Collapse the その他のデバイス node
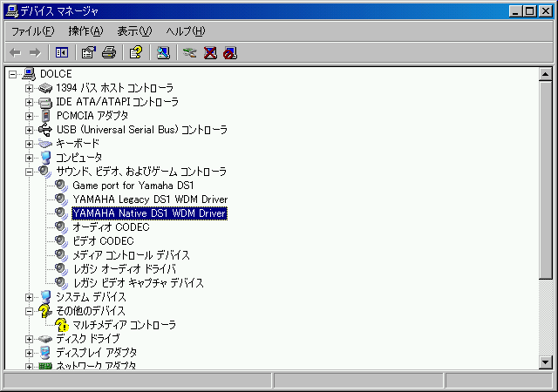Viewport: 558px width, 392px height. [x=29, y=312]
